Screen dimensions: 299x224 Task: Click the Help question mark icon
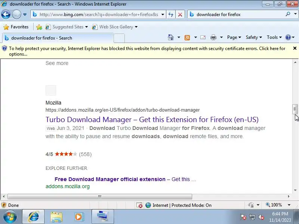point(288,37)
